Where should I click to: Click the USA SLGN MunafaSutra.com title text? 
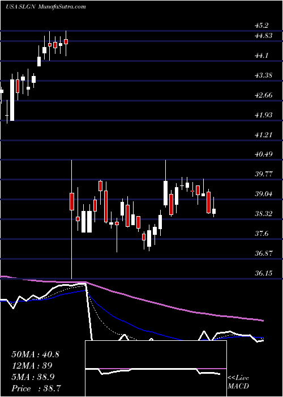pyautogui.click(x=45, y=7)
